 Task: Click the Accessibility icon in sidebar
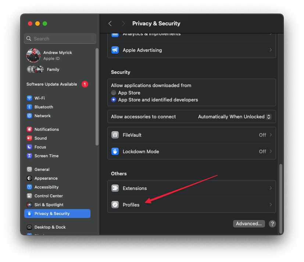pyautogui.click(x=29, y=187)
